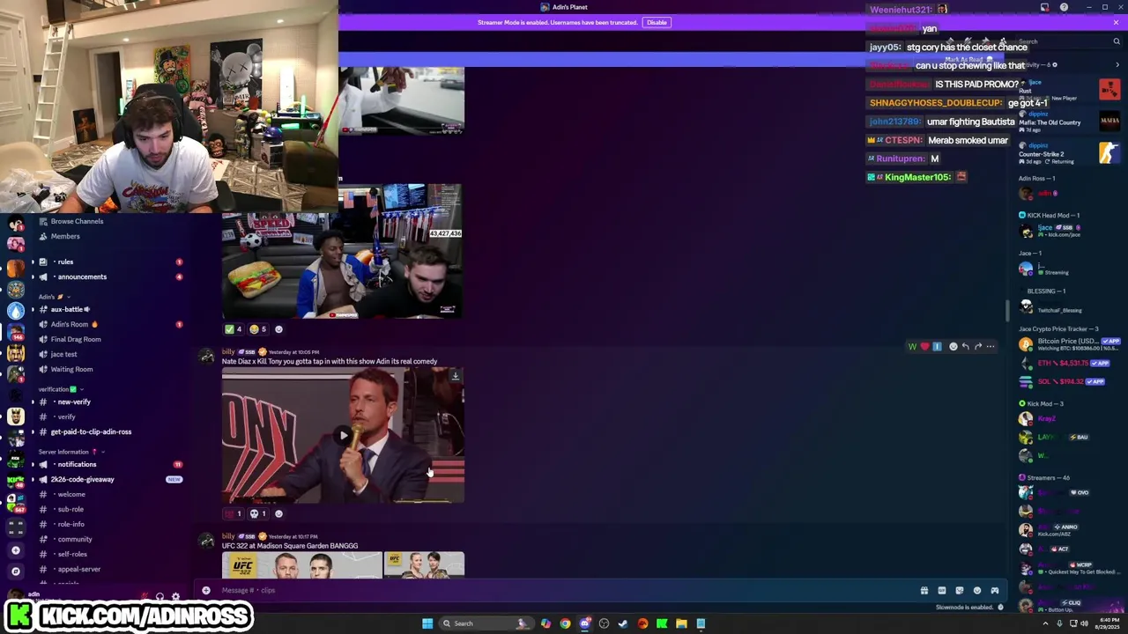Screen dimensions: 1128x634
Task: Open the Kick app from the taskbar
Action: coord(662,623)
